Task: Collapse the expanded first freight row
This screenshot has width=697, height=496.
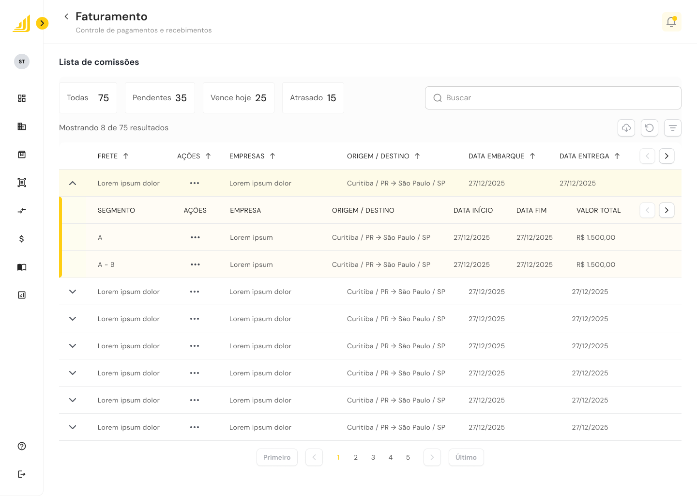Action: pyautogui.click(x=73, y=183)
